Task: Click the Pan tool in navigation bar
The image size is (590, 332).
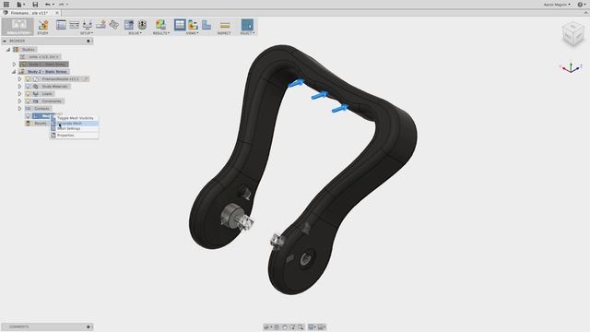Action: pyautogui.click(x=285, y=327)
